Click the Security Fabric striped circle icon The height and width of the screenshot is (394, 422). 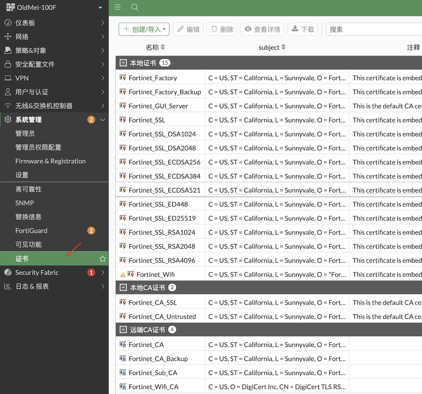pyautogui.click(x=8, y=272)
